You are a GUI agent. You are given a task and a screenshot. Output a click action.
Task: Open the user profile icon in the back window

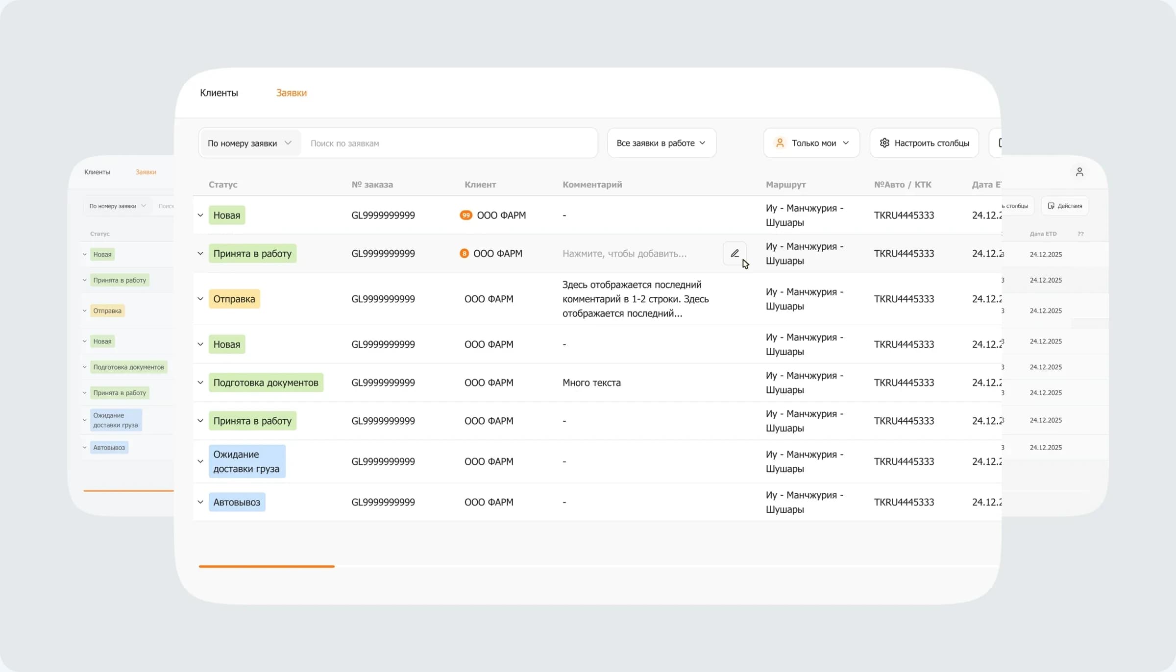[x=1079, y=172]
